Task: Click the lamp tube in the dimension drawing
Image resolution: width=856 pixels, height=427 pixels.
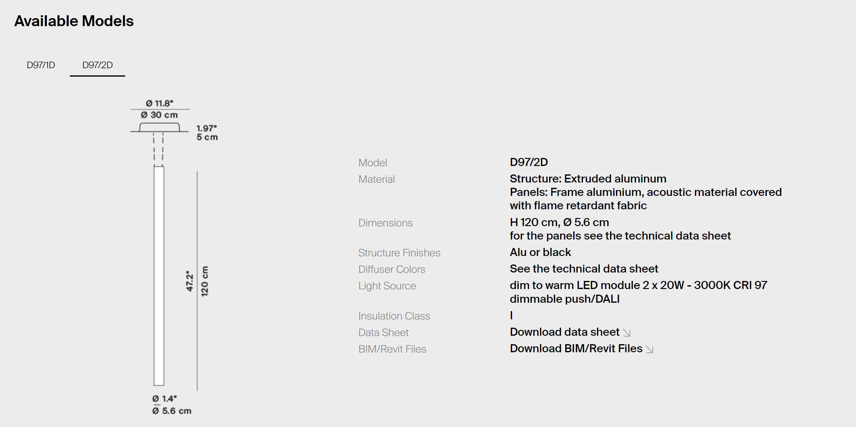Action: click(159, 275)
